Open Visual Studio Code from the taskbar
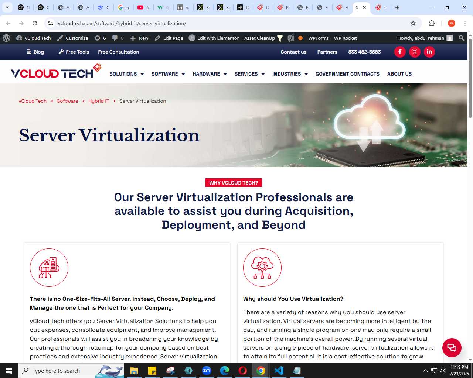The height and width of the screenshot is (378, 473). point(279,371)
